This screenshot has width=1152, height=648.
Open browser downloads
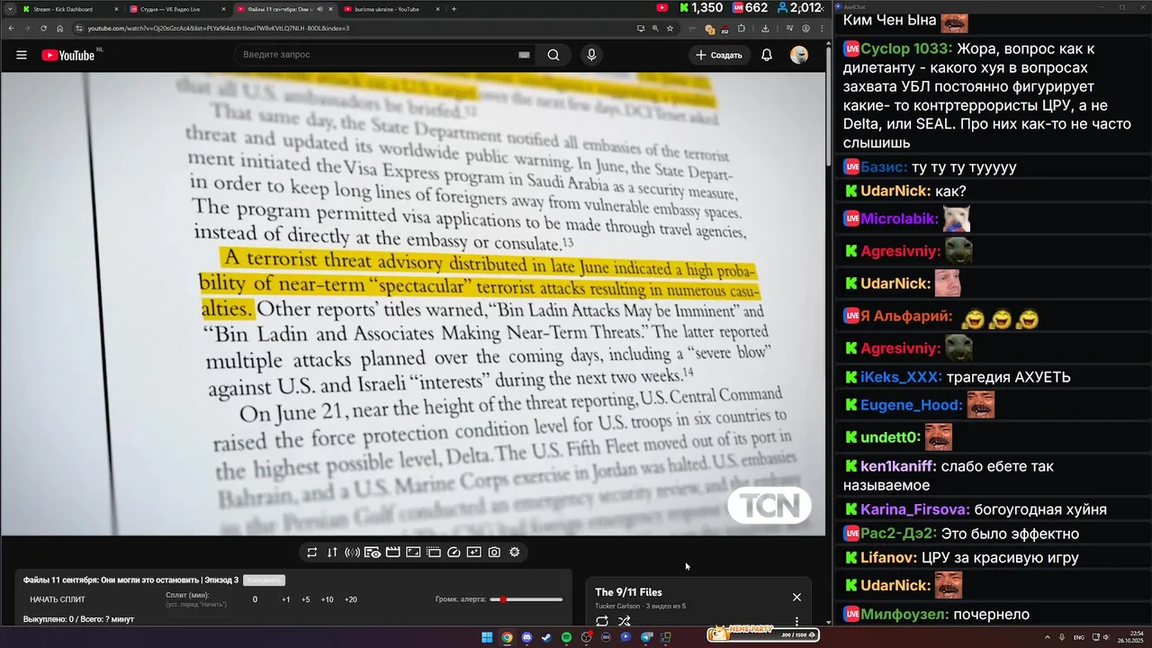[764, 28]
